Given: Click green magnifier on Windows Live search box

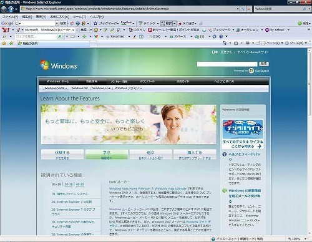Looking at the screenshot, I should tap(60, 37).
